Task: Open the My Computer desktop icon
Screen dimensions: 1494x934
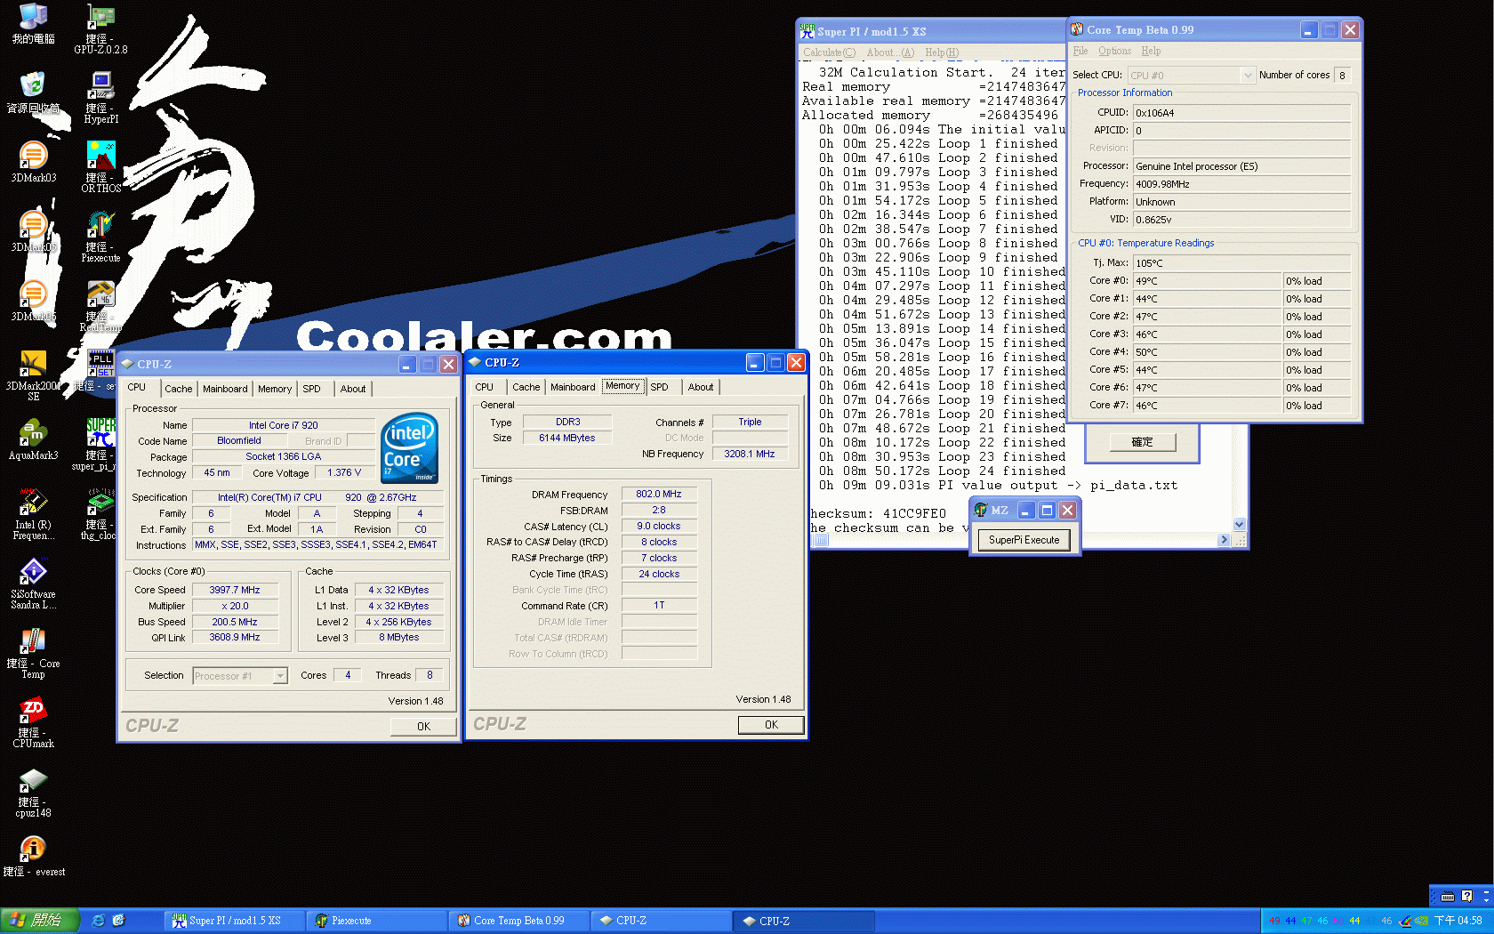Action: tap(33, 24)
